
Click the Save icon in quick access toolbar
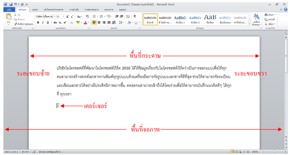click(11, 4)
